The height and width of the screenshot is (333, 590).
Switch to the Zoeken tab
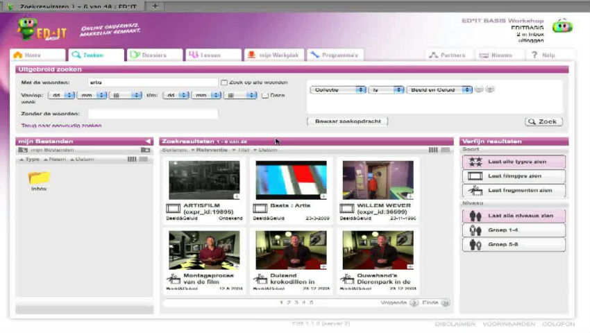(x=96, y=55)
